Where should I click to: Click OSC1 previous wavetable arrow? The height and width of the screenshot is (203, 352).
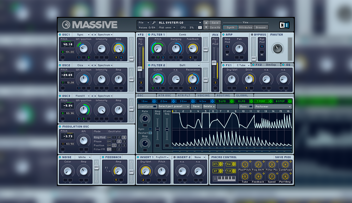tap(92, 35)
